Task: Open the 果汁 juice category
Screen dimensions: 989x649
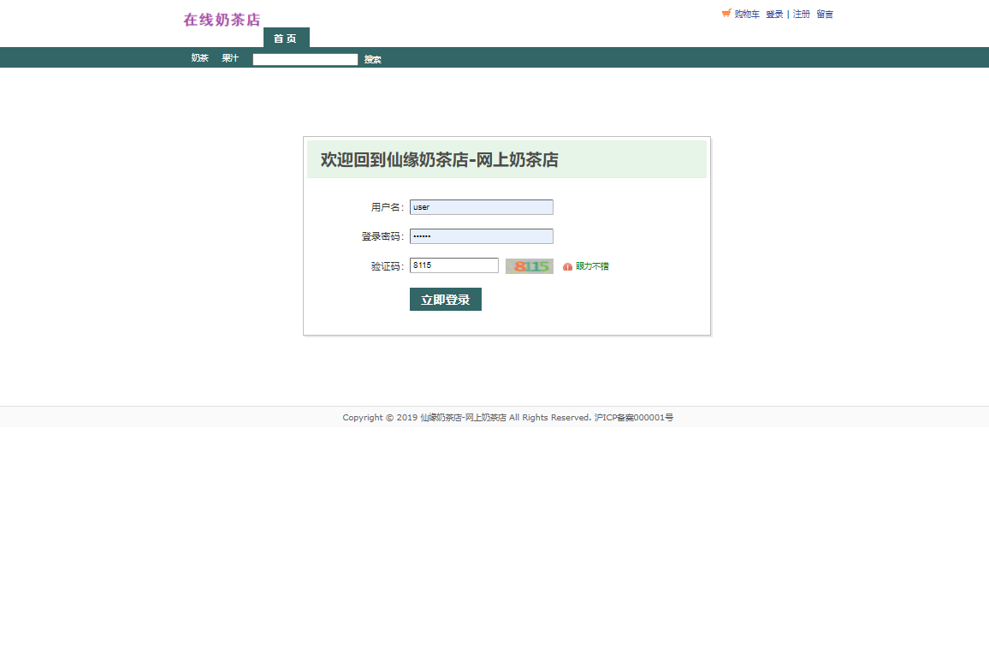Action: click(x=229, y=57)
